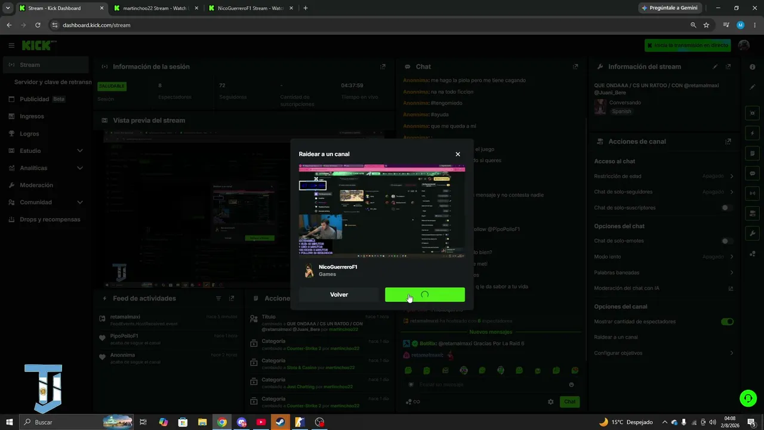The image size is (764, 430).
Task: Click the chat bubble icon in right rail
Action: pyautogui.click(x=753, y=173)
